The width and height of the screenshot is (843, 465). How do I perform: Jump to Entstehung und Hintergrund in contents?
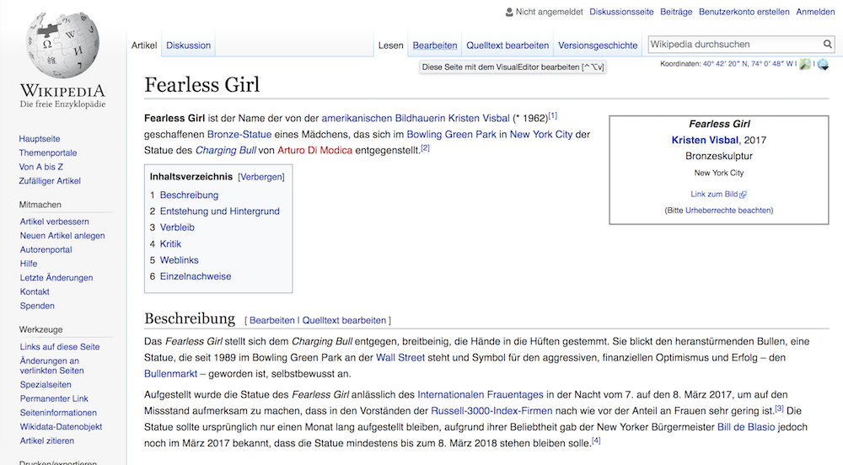point(219,211)
